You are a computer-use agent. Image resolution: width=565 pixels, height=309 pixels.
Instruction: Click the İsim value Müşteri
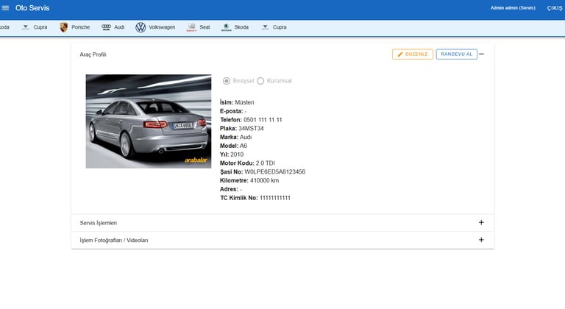(x=245, y=102)
